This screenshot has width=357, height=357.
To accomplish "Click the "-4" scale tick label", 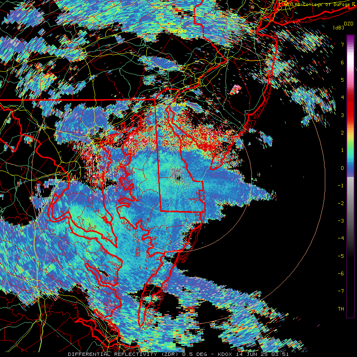I will coord(341,238).
